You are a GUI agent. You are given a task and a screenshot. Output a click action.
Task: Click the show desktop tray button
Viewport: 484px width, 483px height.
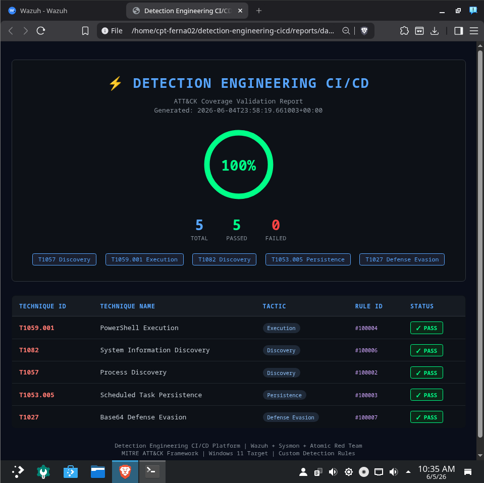coord(468,471)
